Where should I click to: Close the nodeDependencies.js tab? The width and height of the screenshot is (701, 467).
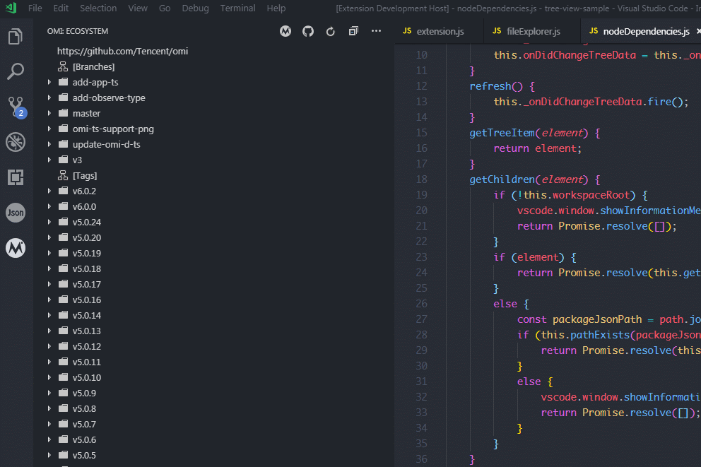698,31
